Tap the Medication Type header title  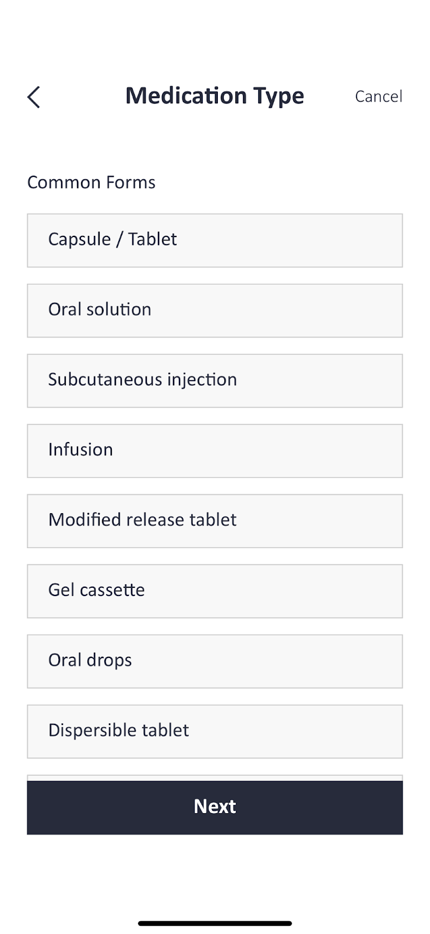click(x=215, y=96)
